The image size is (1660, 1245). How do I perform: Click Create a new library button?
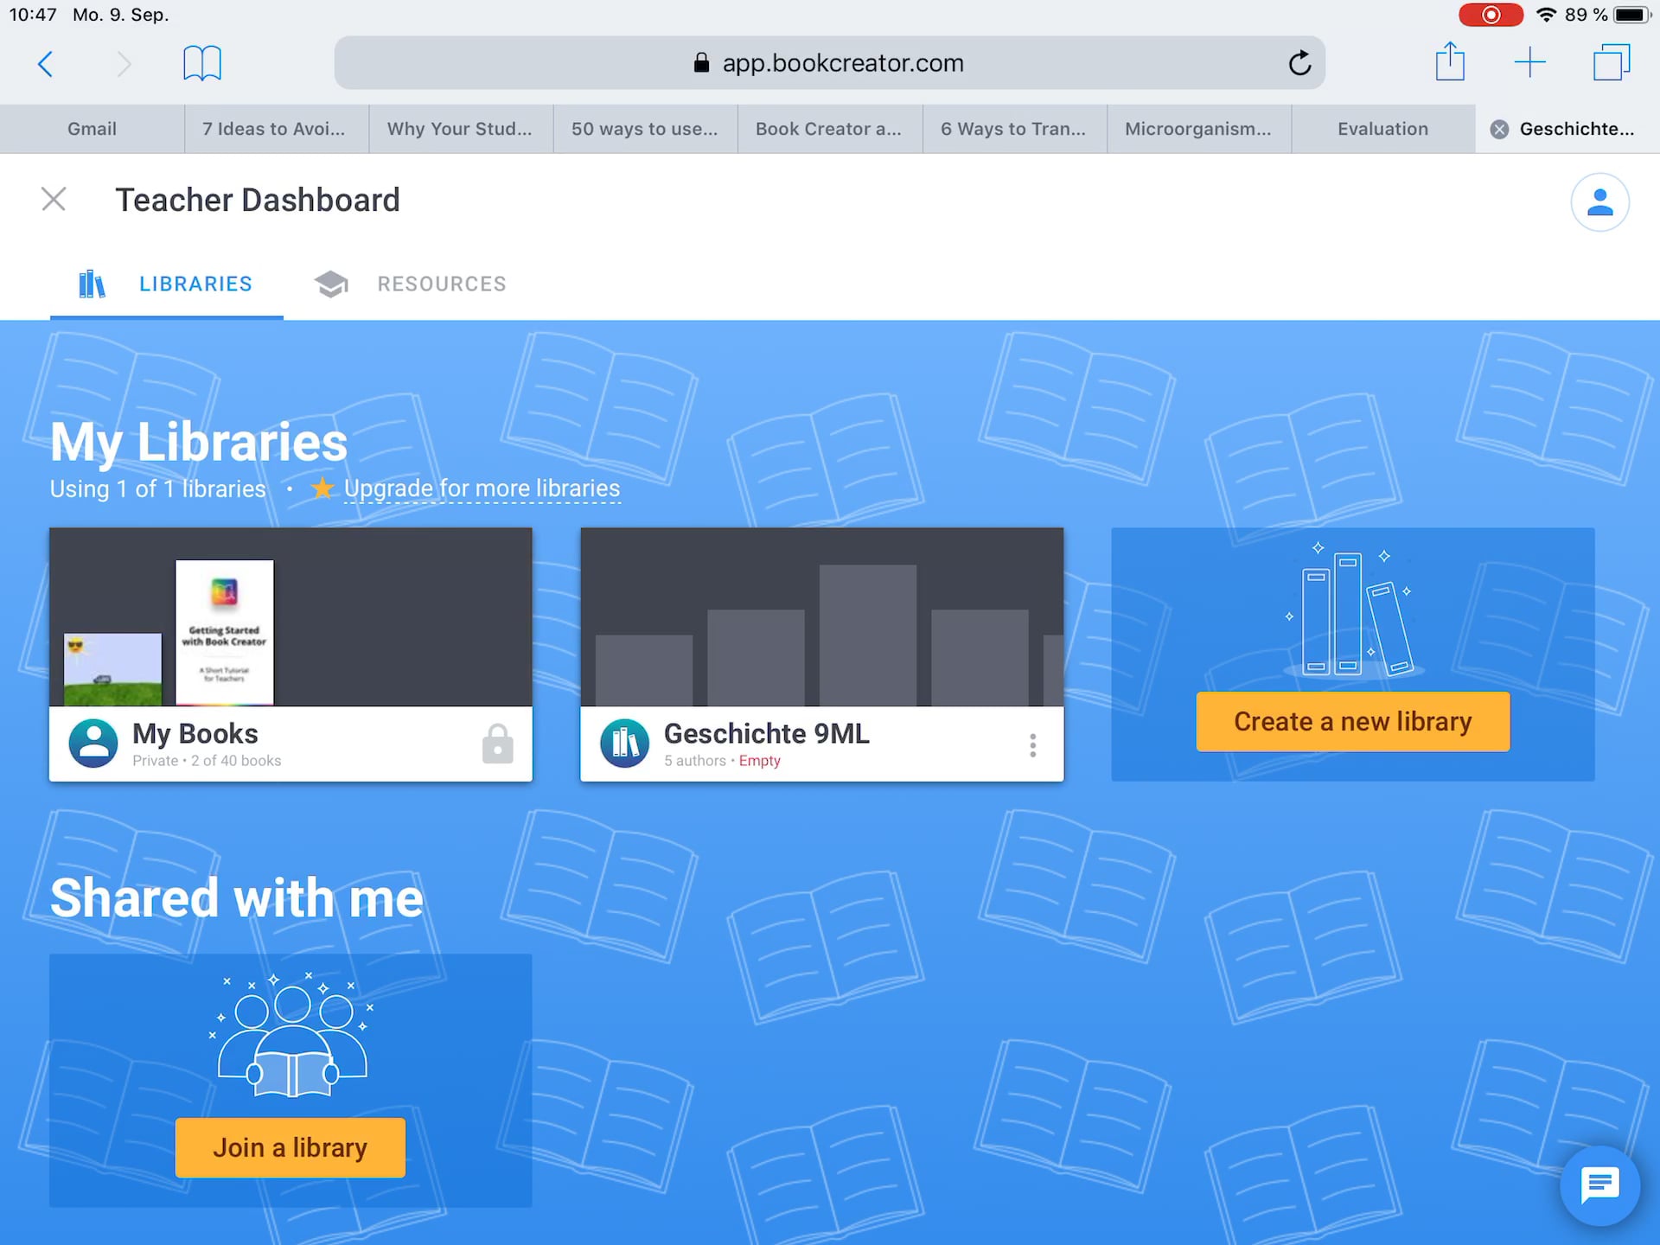pos(1352,721)
